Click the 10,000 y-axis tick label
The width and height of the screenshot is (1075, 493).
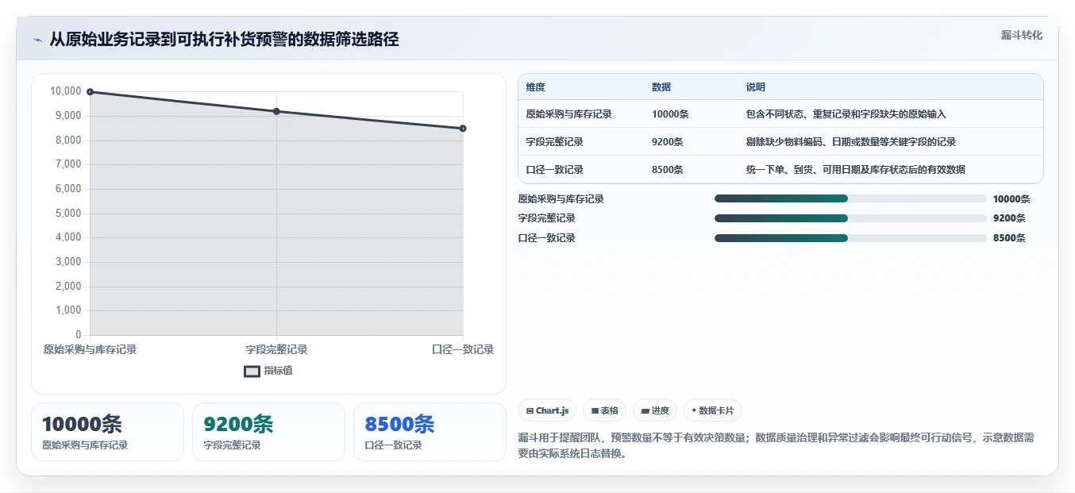pos(65,91)
